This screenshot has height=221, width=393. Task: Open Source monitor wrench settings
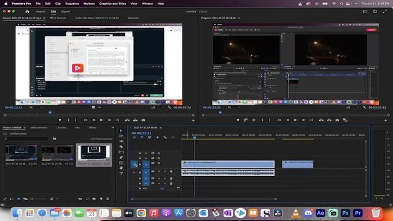169,107
